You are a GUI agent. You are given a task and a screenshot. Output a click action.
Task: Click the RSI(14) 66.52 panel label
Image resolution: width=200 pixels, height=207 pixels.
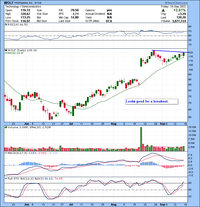click(18, 24)
